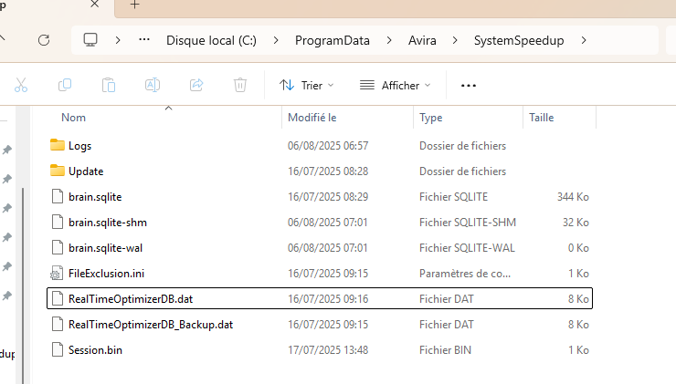Click the breadcrumb ellipsis for hidden folders

(143, 40)
